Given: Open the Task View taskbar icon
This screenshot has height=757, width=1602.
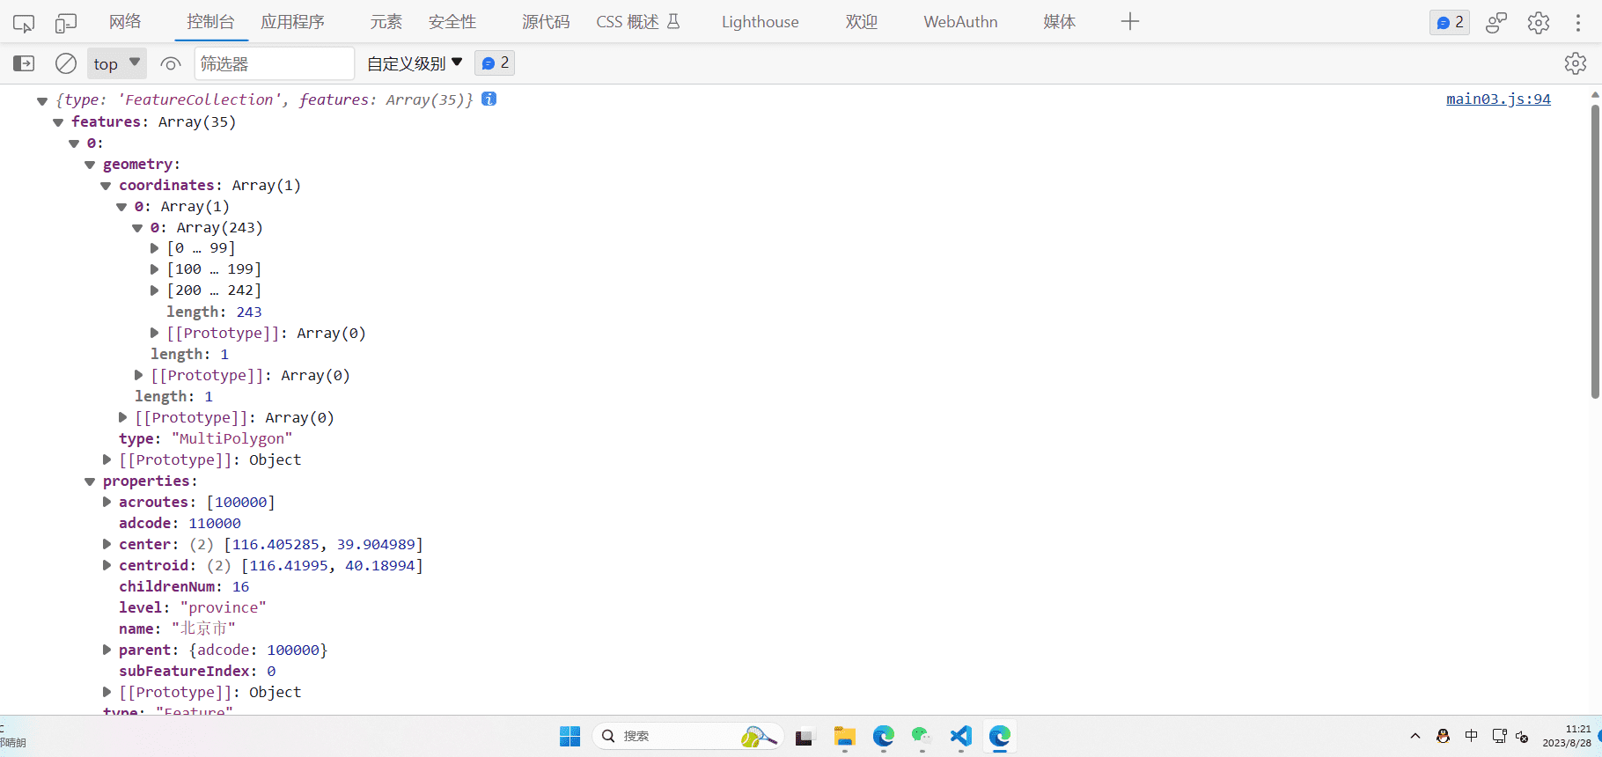Looking at the screenshot, I should pos(804,738).
